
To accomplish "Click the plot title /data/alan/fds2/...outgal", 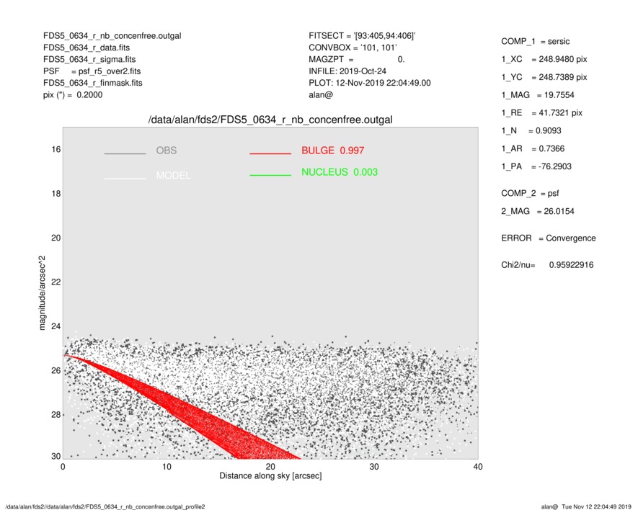I will pos(270,120).
